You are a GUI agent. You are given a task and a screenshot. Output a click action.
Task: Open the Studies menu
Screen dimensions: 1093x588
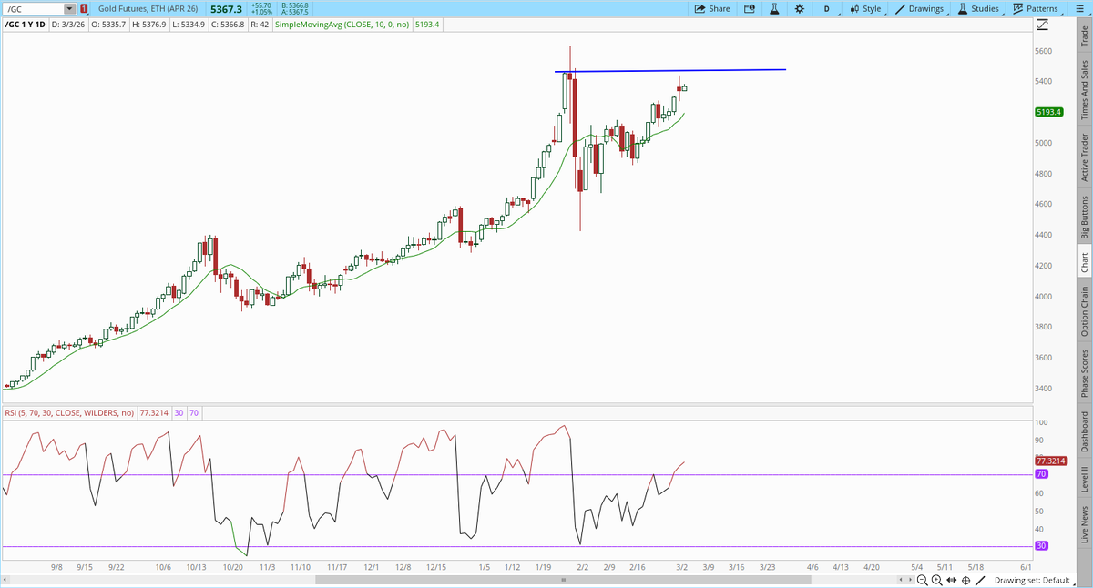pos(978,8)
